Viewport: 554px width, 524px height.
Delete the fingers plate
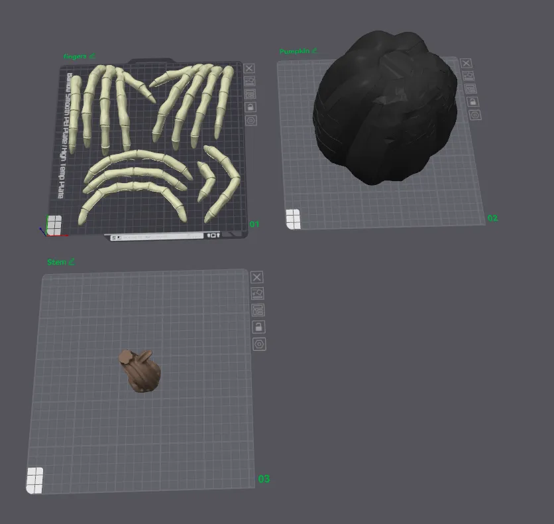click(x=249, y=68)
